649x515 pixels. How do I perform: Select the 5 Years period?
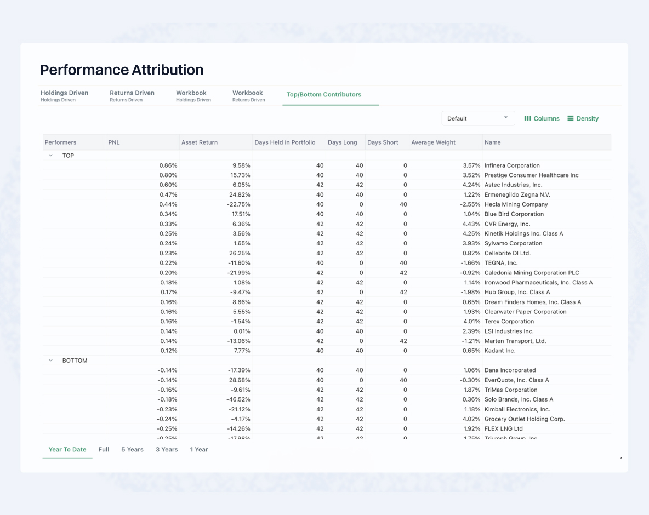click(133, 450)
